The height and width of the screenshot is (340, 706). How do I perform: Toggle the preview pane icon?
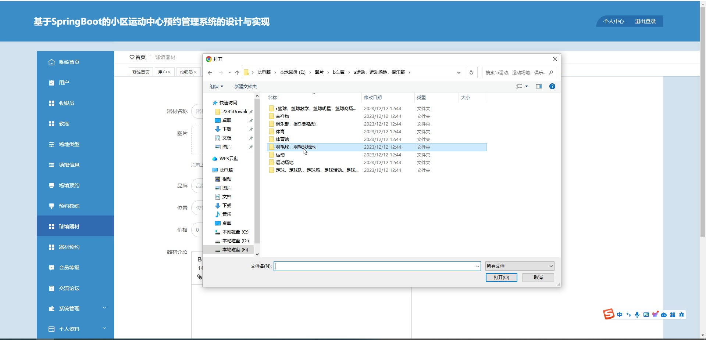[x=539, y=86]
